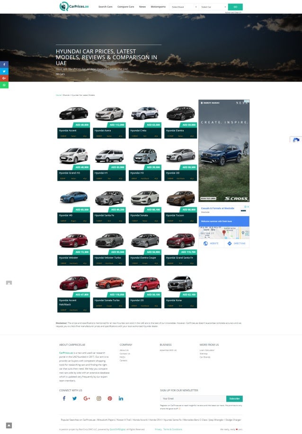Open Hyundai Elantra car image
Image resolution: width=302 pixels, height=434 pixels.
tap(180, 113)
